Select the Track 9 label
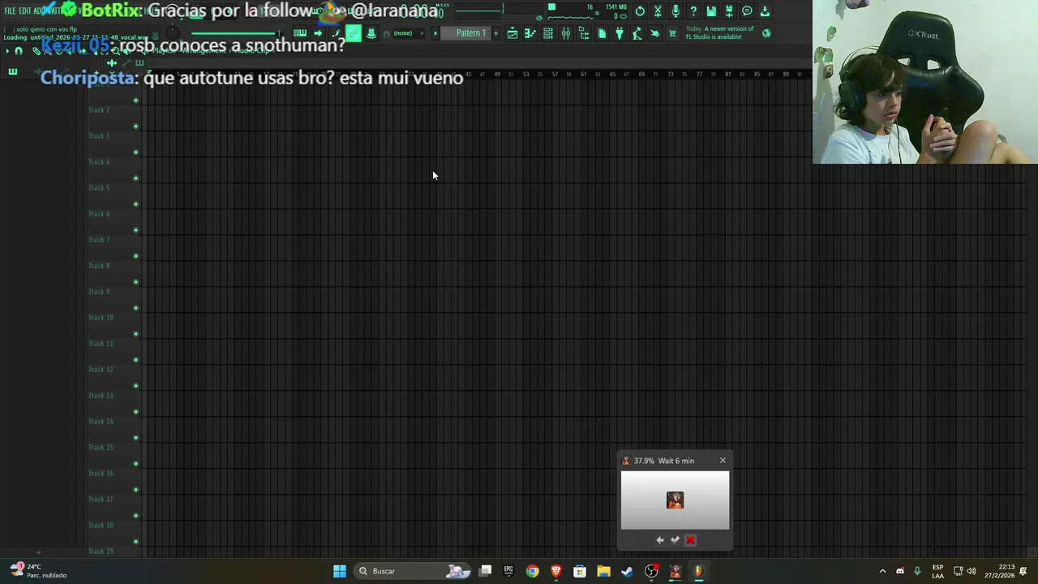This screenshot has width=1038, height=584. click(99, 292)
